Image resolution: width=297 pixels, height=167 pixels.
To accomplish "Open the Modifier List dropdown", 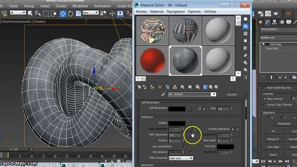I will click(278, 38).
